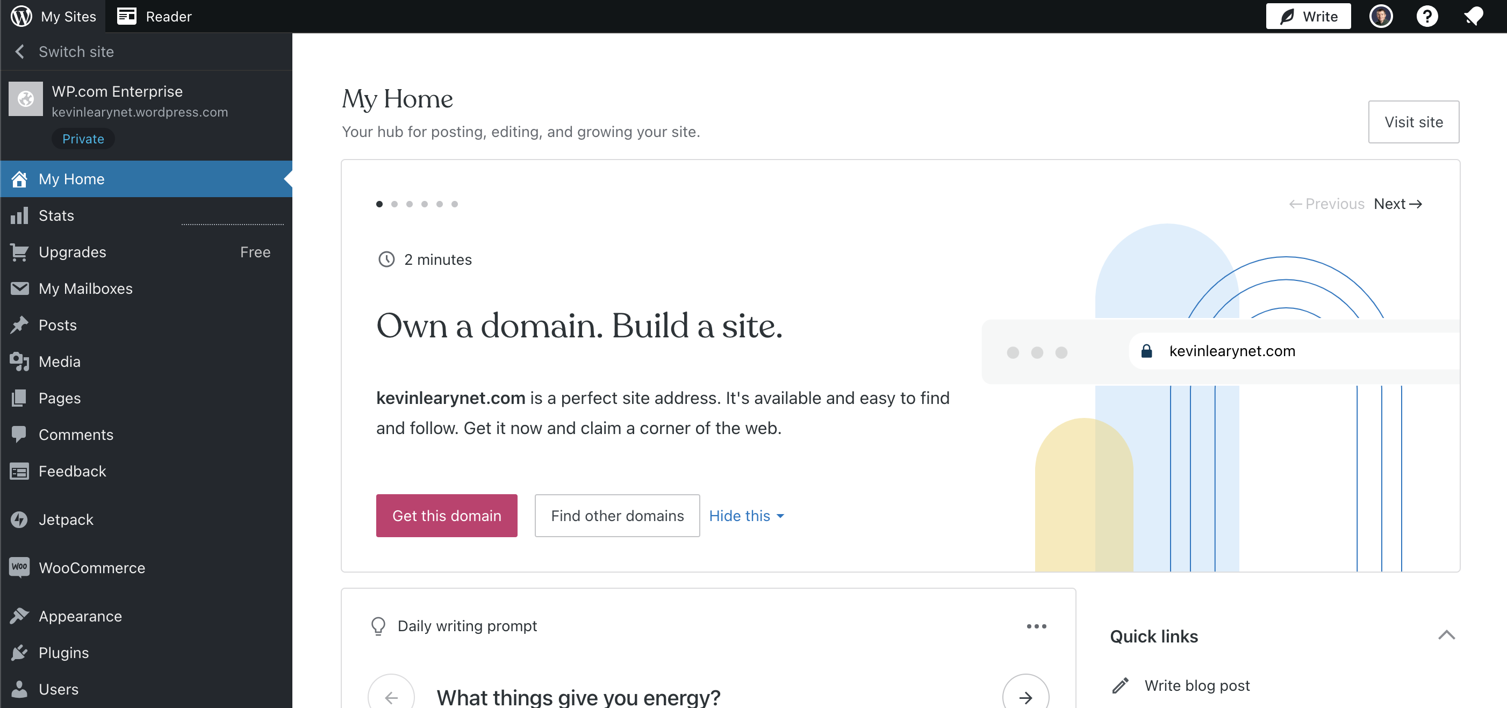This screenshot has height=708, width=1507.
Task: Select Appearance from sidebar menu
Action: pos(81,616)
